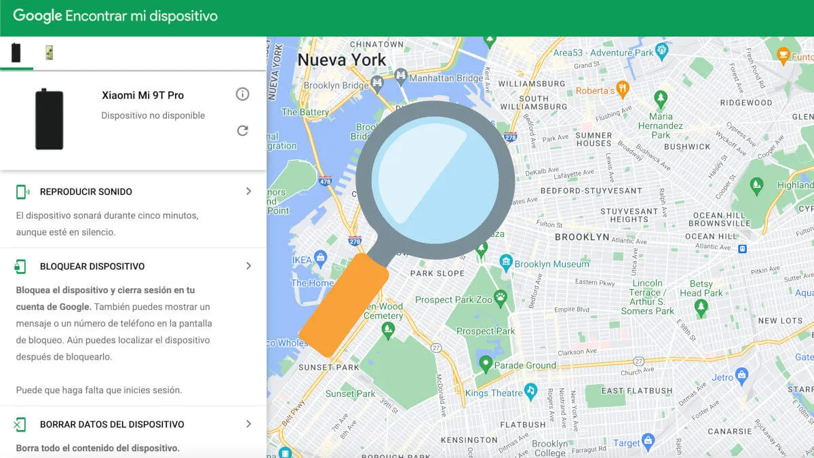Click the Roberta's restaurant marker
The image size is (814, 458).
click(623, 89)
